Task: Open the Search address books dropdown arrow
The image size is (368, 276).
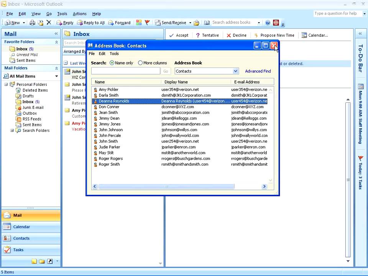Action: click(259, 23)
